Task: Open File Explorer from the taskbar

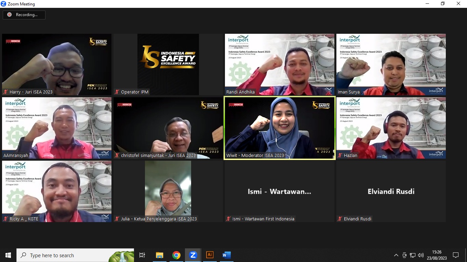Action: pos(160,255)
